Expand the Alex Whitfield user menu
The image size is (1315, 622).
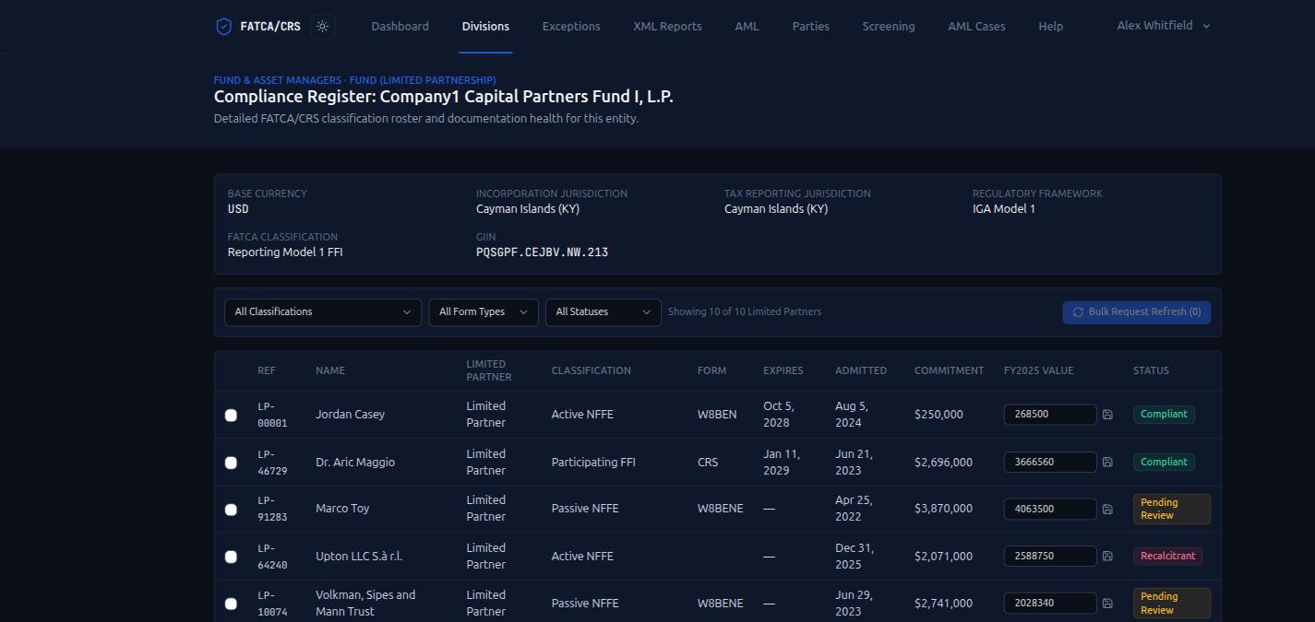[x=1163, y=26]
